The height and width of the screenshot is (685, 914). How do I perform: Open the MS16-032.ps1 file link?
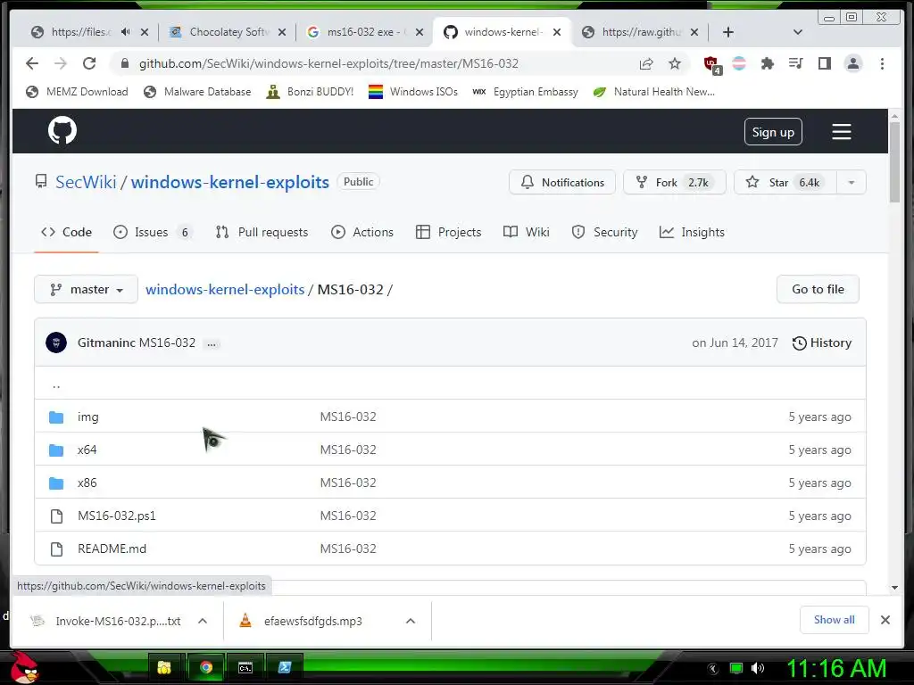pos(117,516)
